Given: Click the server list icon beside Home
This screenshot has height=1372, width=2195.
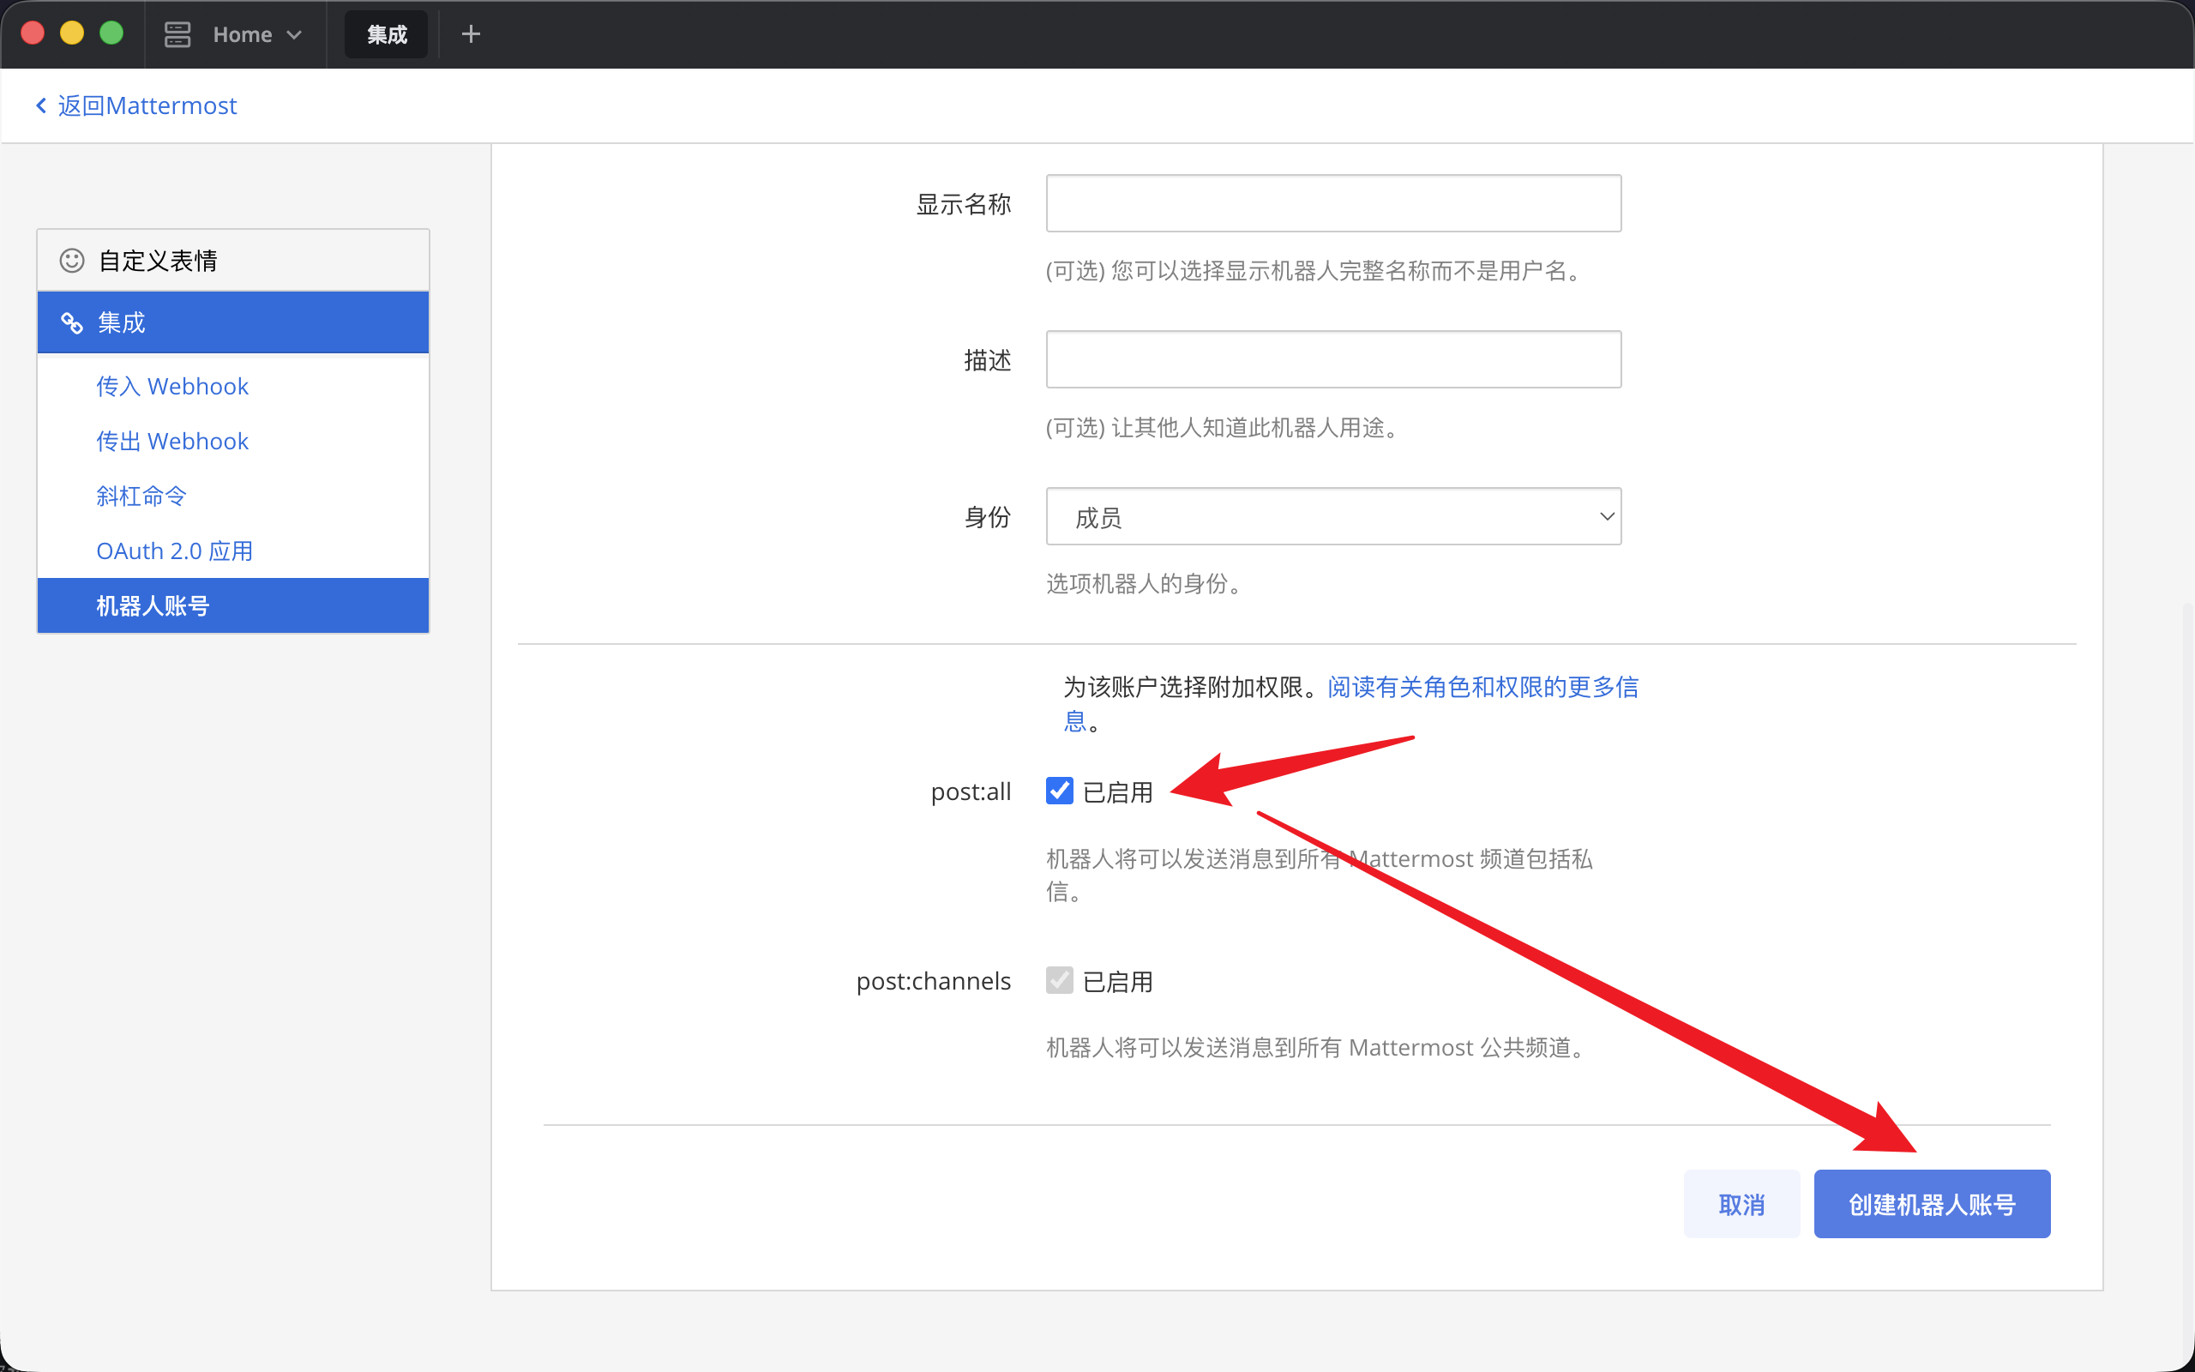Looking at the screenshot, I should [177, 34].
